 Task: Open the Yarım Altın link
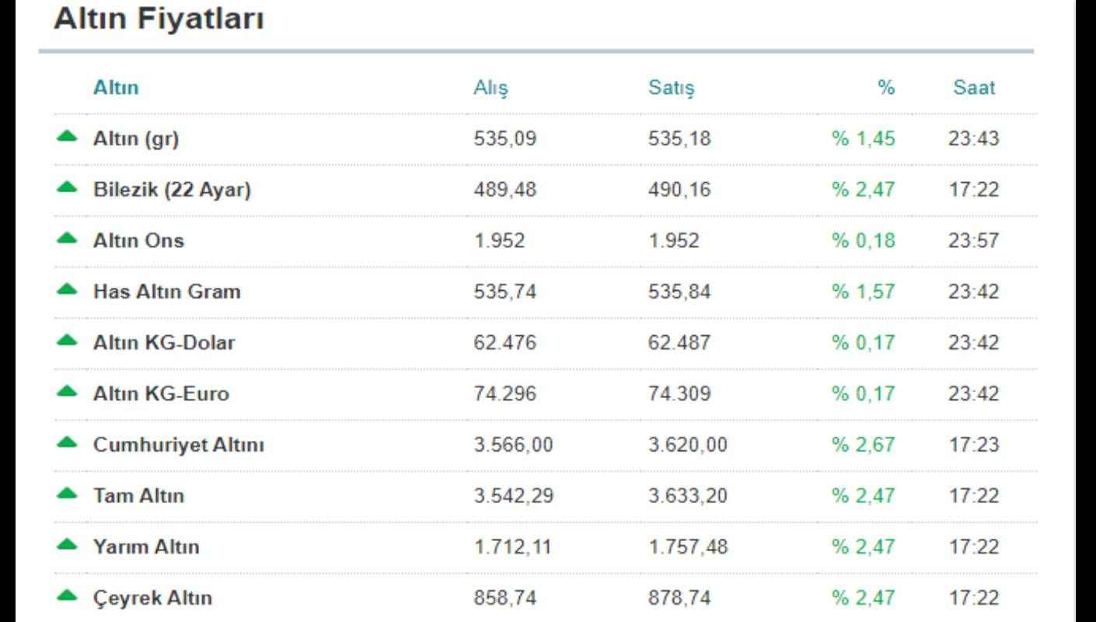click(146, 547)
